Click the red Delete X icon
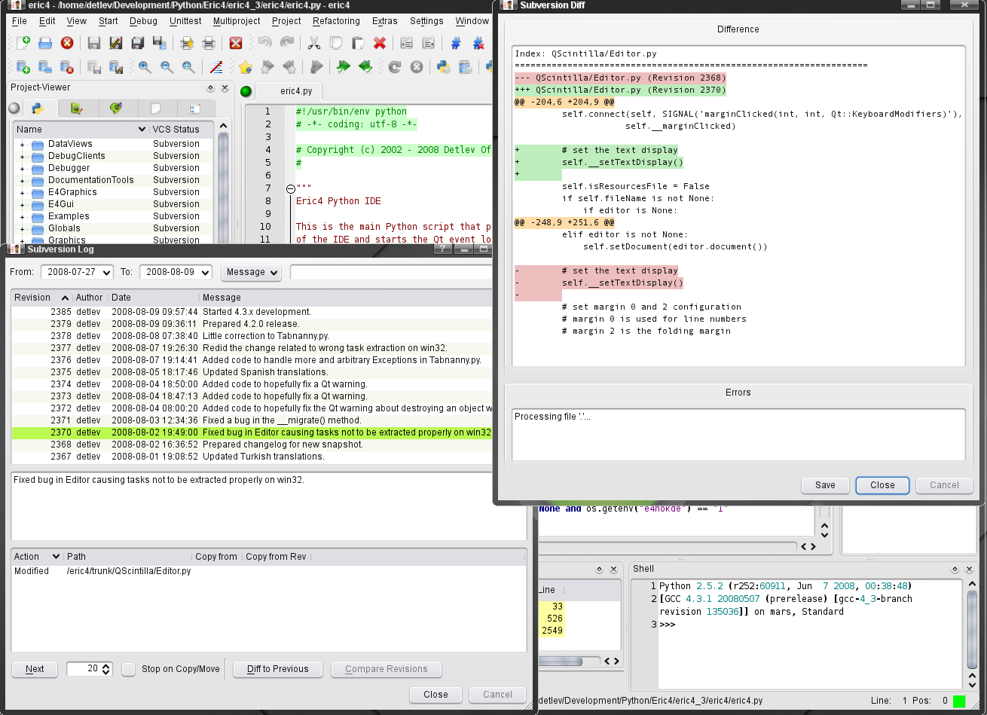The width and height of the screenshot is (987, 715). point(380,44)
